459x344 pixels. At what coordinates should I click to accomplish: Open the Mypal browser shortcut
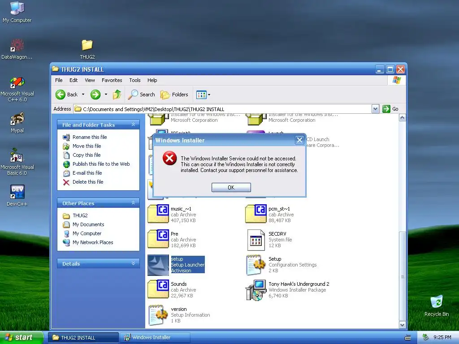(17, 122)
